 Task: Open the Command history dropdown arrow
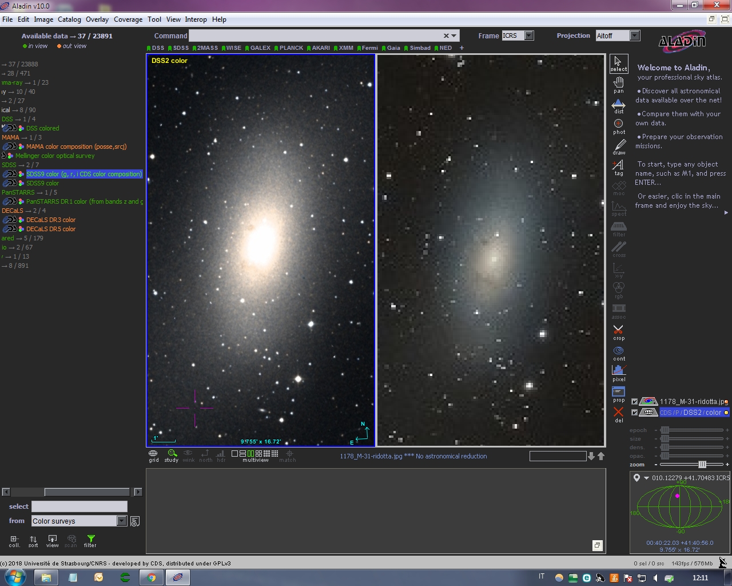454,35
